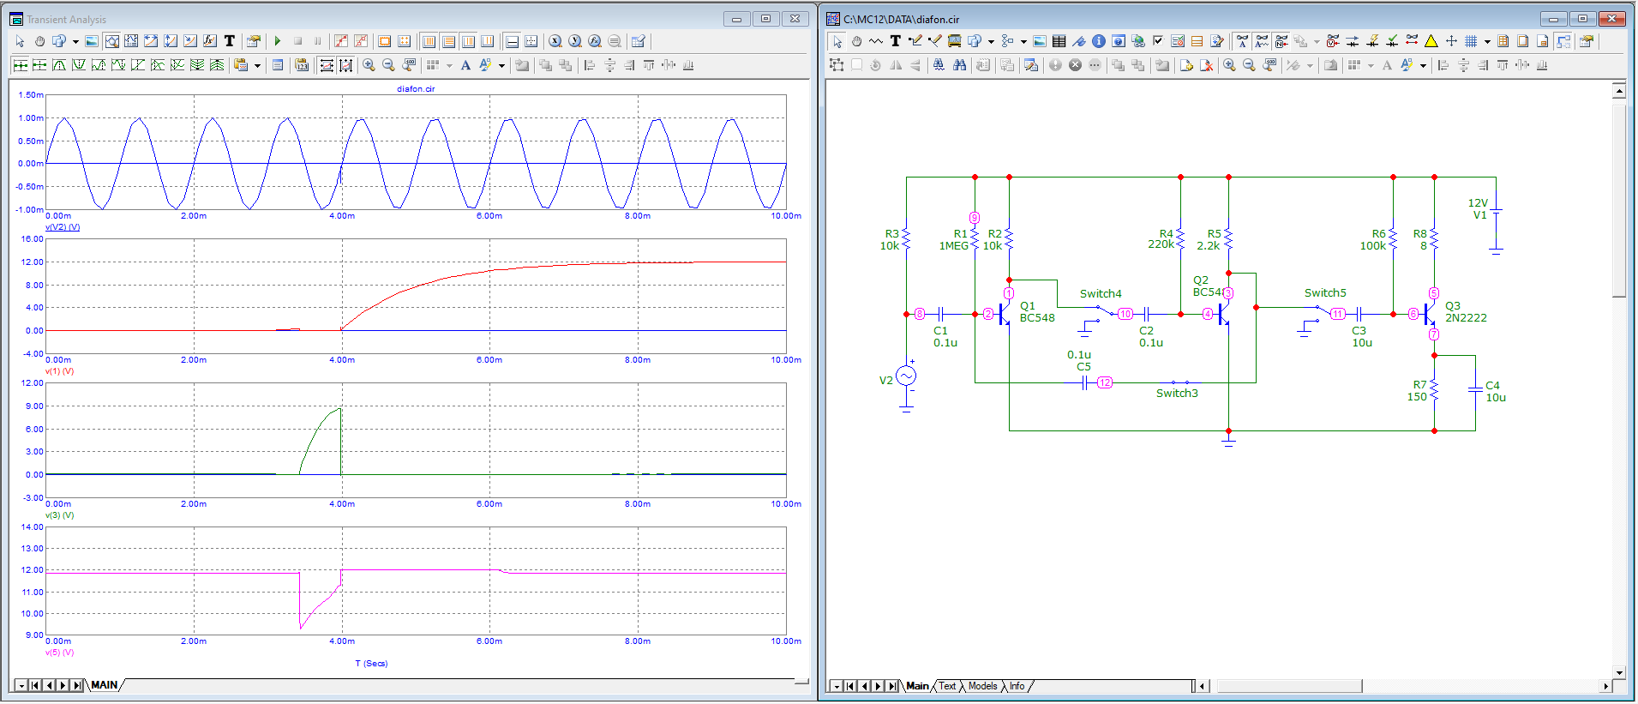Toggle the schematic grid display
This screenshot has height=704, width=1638.
point(1471,41)
